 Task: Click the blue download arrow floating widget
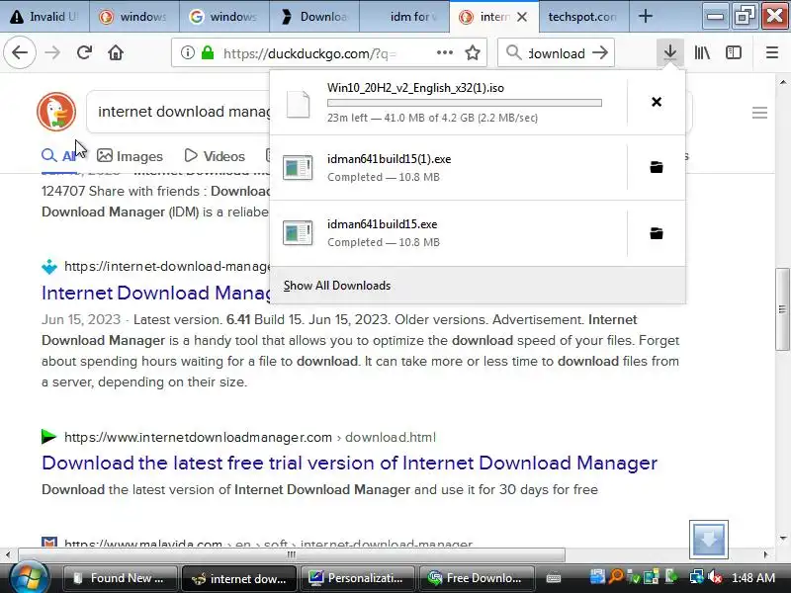click(708, 539)
